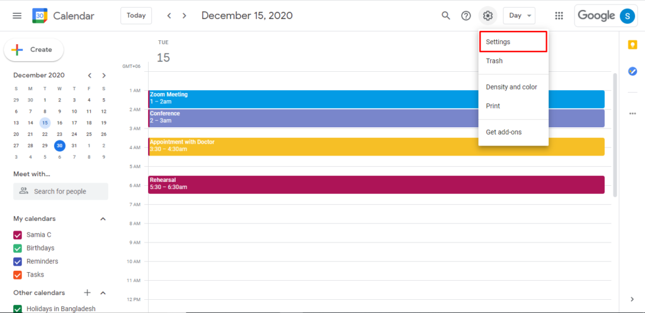This screenshot has width=645, height=313.
Task: Choose Density and color option
Action: coord(513,87)
